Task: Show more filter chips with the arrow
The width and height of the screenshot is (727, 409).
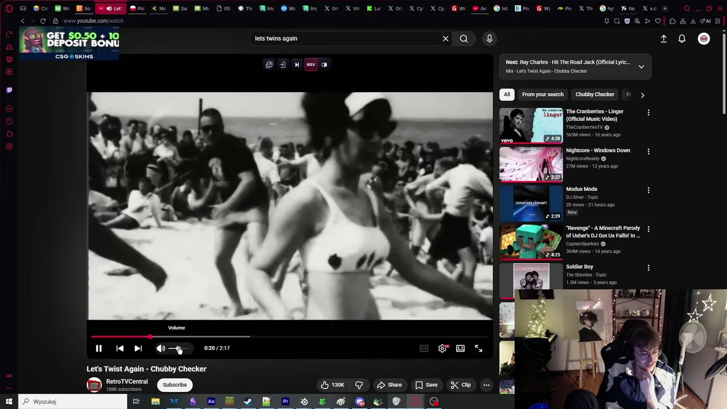Action: click(x=642, y=95)
